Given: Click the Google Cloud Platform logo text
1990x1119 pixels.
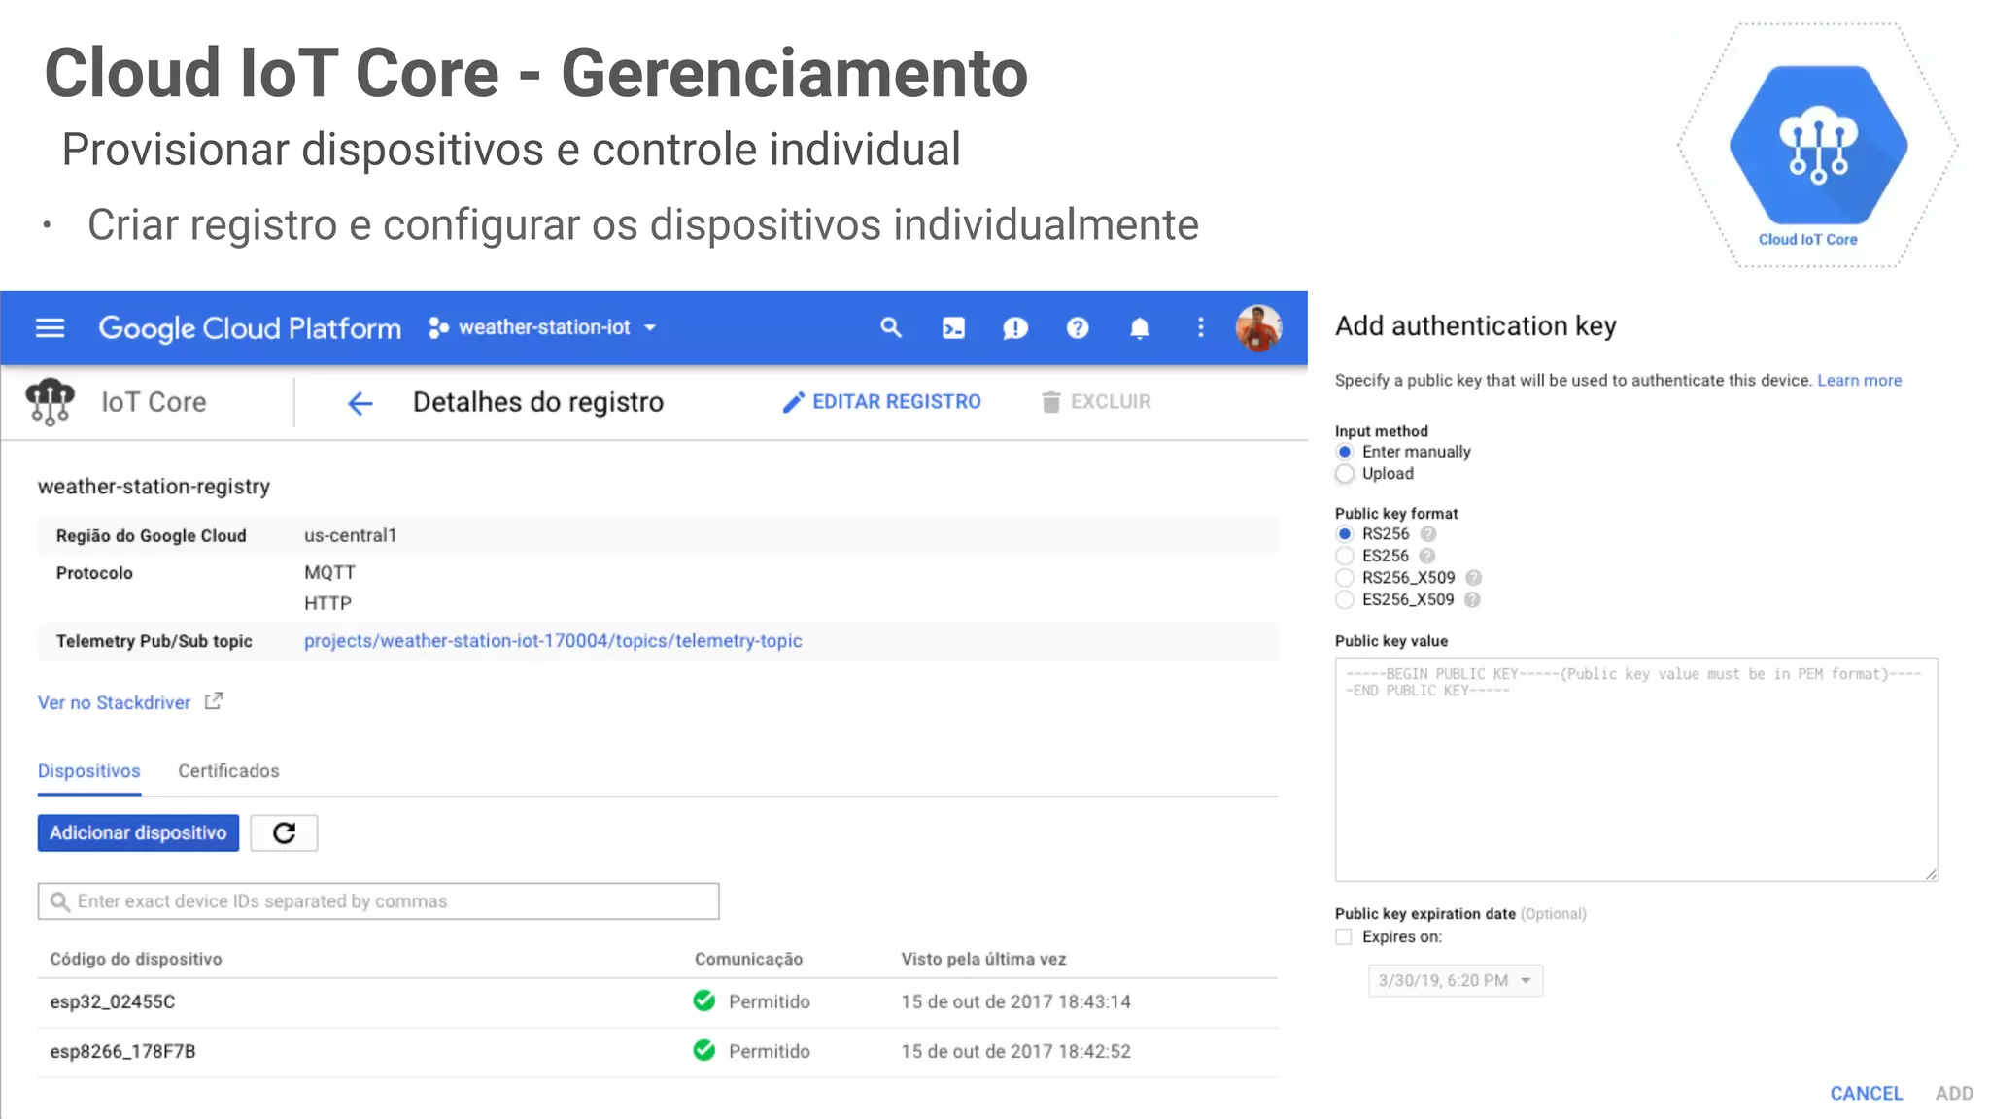Looking at the screenshot, I should (x=250, y=328).
